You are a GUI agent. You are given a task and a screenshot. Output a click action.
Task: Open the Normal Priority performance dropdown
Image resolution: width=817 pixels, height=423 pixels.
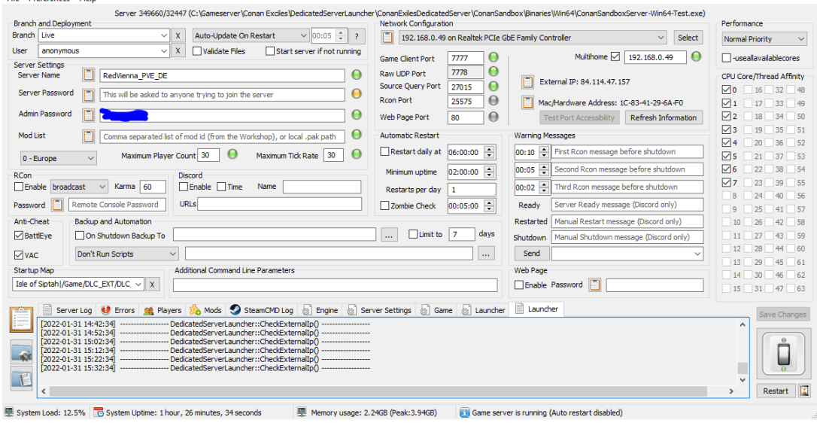[x=764, y=39]
